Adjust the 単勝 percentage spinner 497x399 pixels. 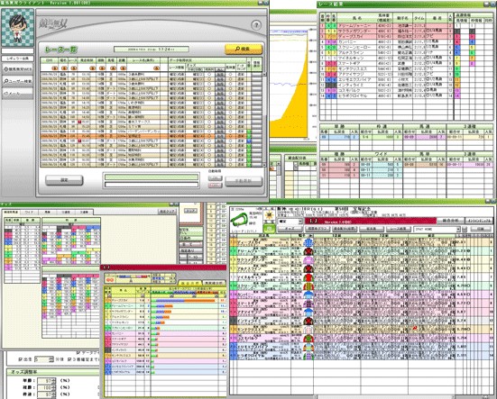point(47,381)
